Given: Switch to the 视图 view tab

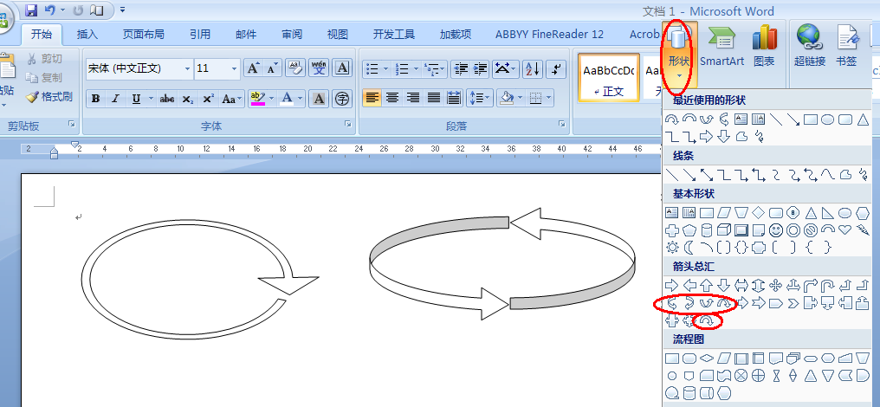Looking at the screenshot, I should click(337, 35).
